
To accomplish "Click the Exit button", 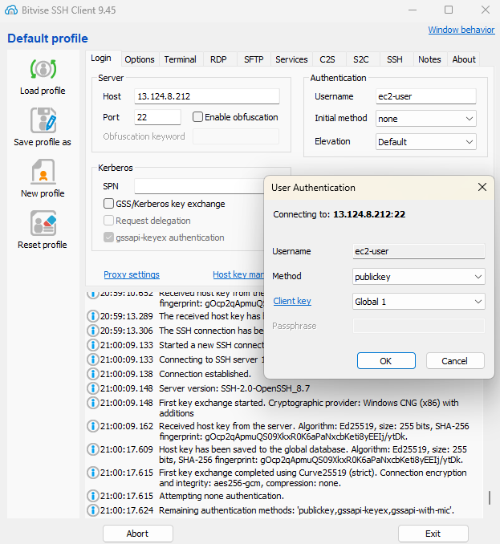I will [433, 534].
